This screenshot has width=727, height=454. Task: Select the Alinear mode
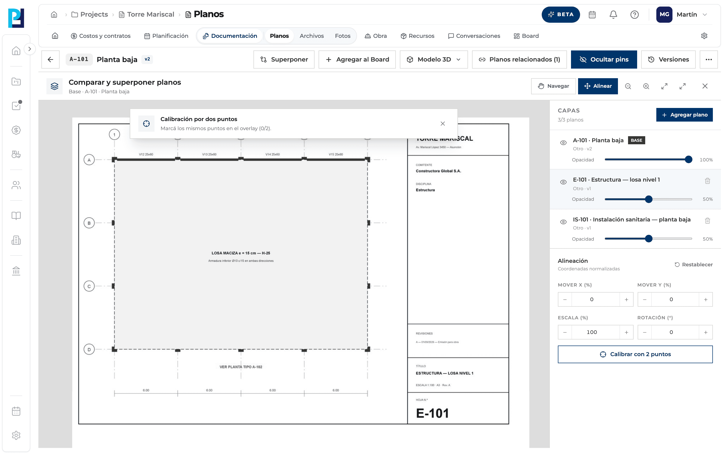(598, 86)
